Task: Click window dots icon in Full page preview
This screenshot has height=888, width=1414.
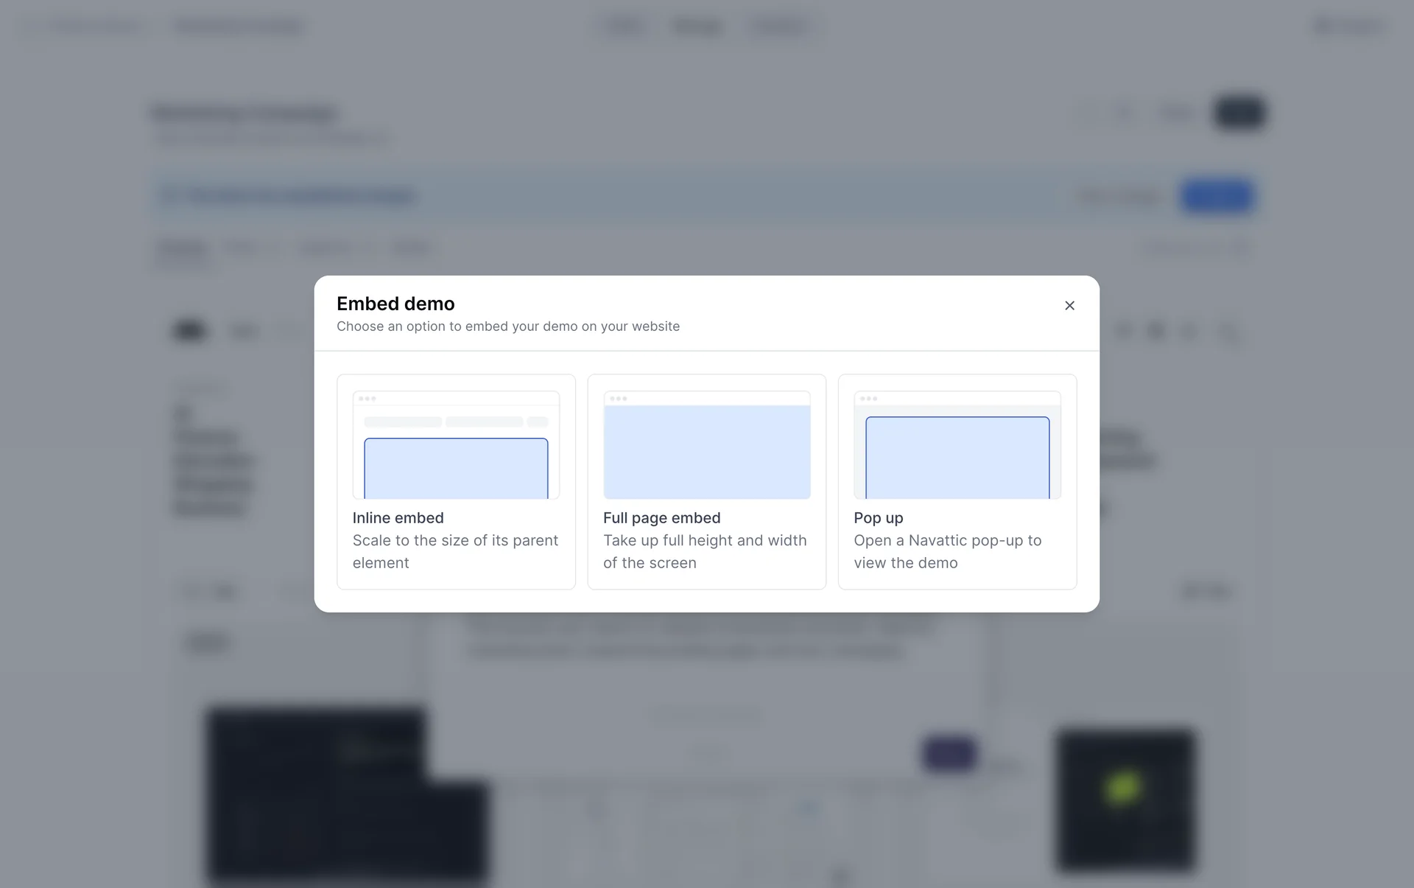Action: click(x=618, y=399)
